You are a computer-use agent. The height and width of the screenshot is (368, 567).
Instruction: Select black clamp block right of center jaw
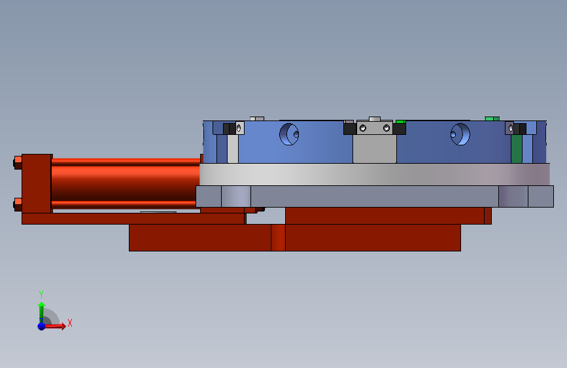(x=399, y=129)
